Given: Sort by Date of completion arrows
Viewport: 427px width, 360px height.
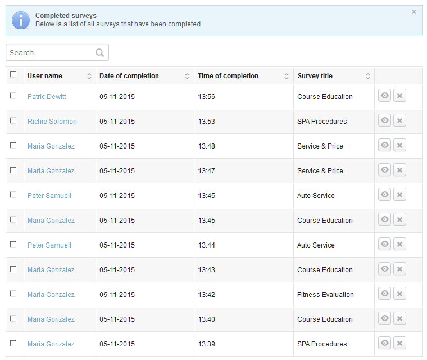Looking at the screenshot, I should [187, 76].
